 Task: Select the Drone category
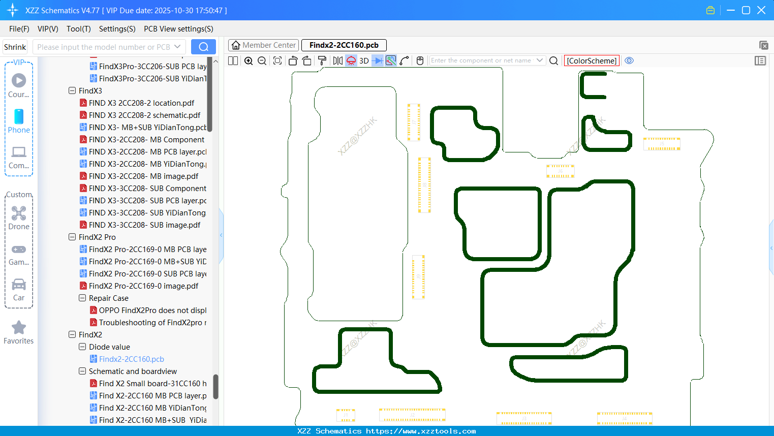pos(19,218)
